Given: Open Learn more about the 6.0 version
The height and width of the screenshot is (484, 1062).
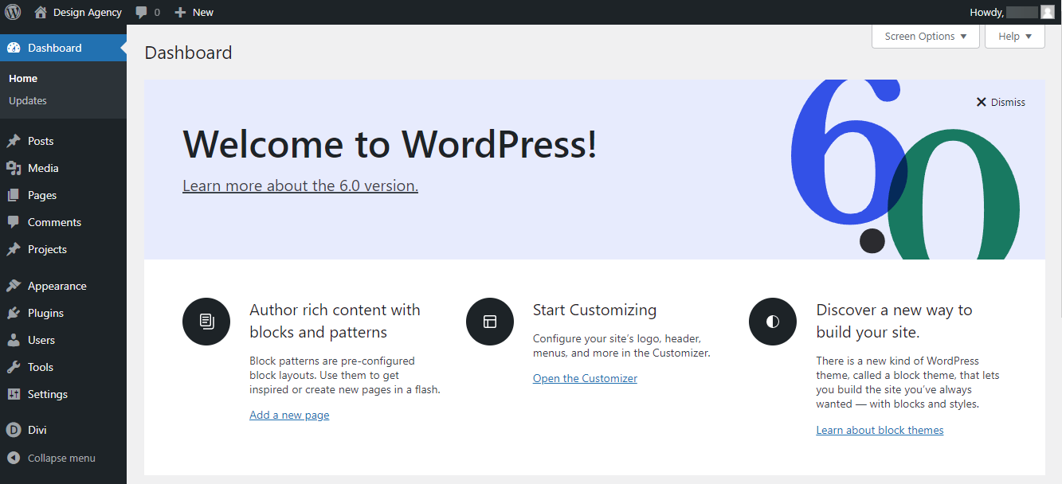Looking at the screenshot, I should coord(300,185).
